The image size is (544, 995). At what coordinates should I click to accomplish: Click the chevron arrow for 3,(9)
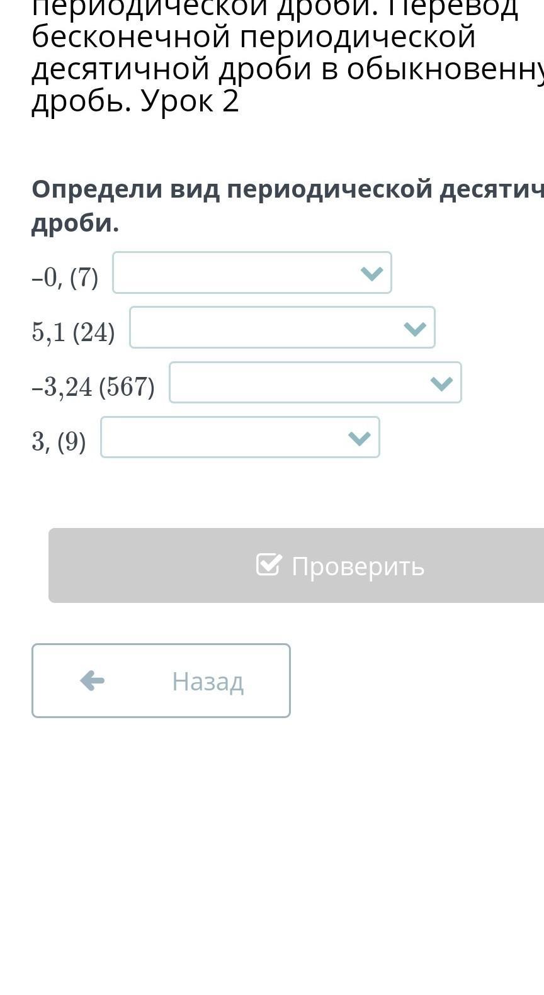(x=359, y=438)
